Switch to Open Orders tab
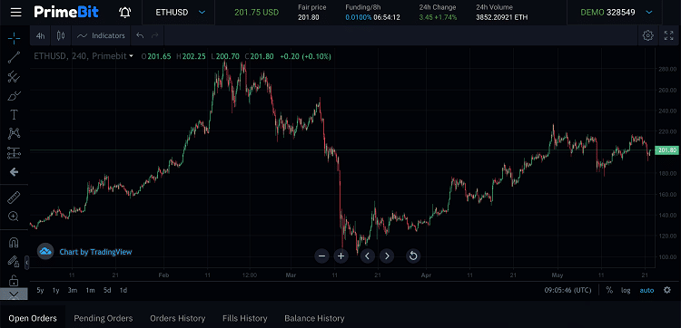Viewport: 681px width, 328px height. [33, 318]
